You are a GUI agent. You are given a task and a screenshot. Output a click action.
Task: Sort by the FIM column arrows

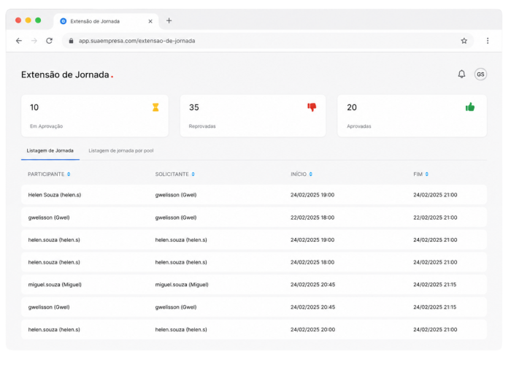pos(426,174)
